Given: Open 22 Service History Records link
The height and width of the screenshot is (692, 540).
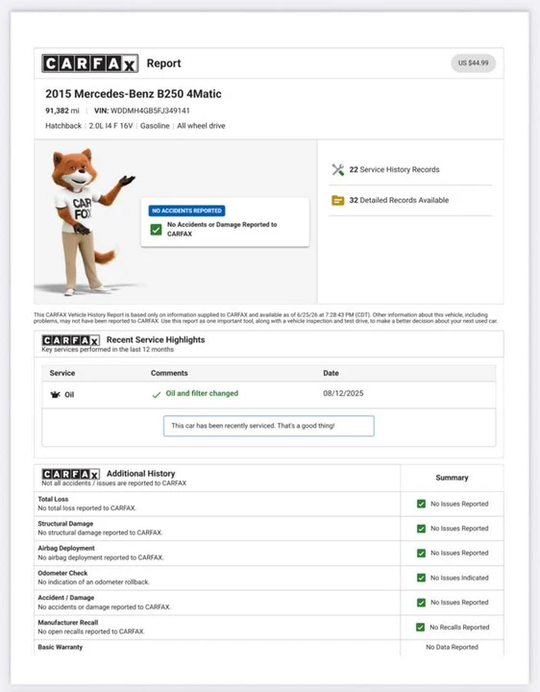Looking at the screenshot, I should [394, 170].
